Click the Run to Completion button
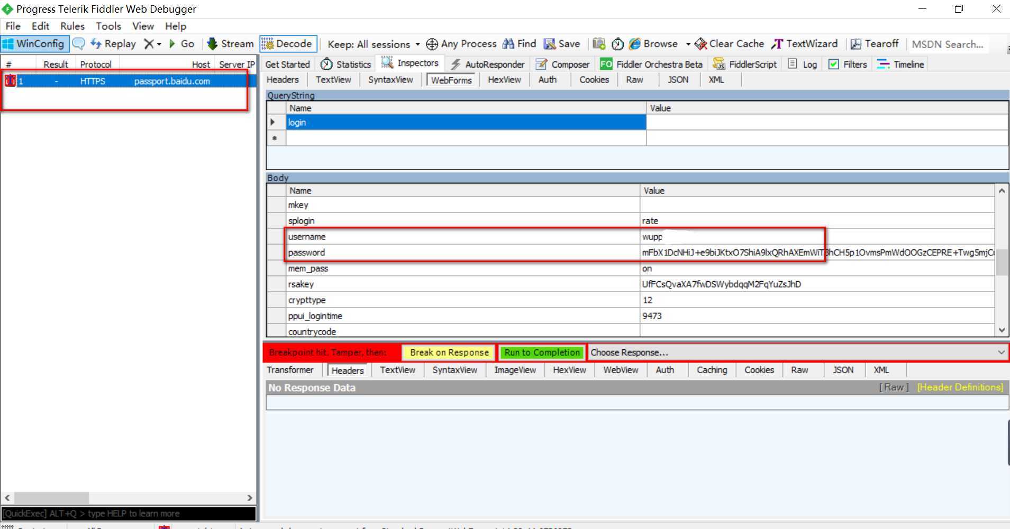Screen dimensions: 1010x529 click(542, 352)
